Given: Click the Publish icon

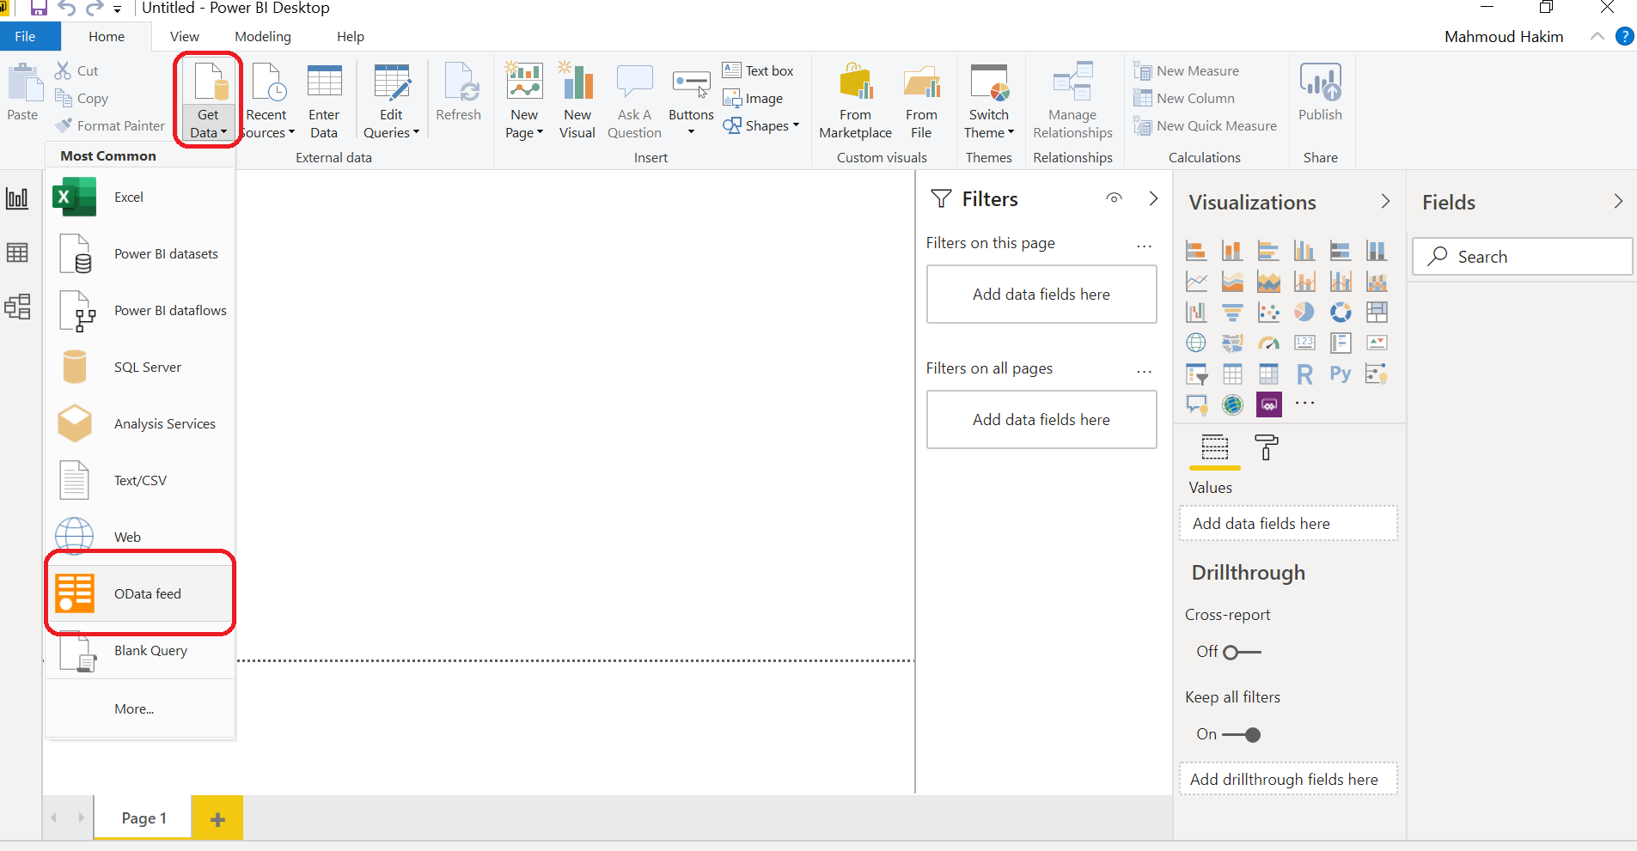Looking at the screenshot, I should tap(1321, 82).
